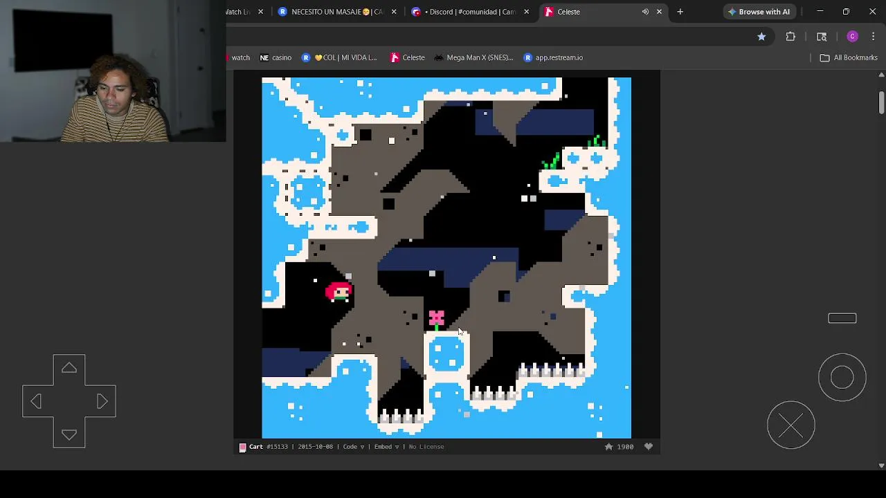Open the COL | MI VIDA L... bookmark

click(339, 57)
